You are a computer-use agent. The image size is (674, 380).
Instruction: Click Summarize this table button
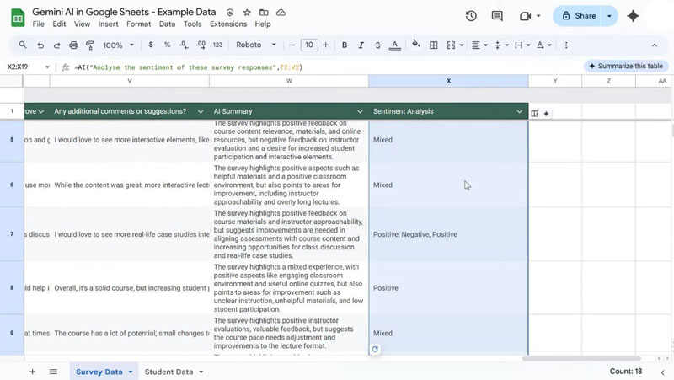[625, 66]
